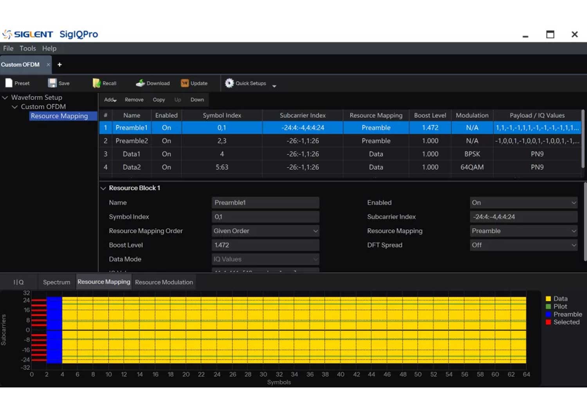Click the Download waveform icon
This screenshot has height=414, width=587.
(140, 83)
